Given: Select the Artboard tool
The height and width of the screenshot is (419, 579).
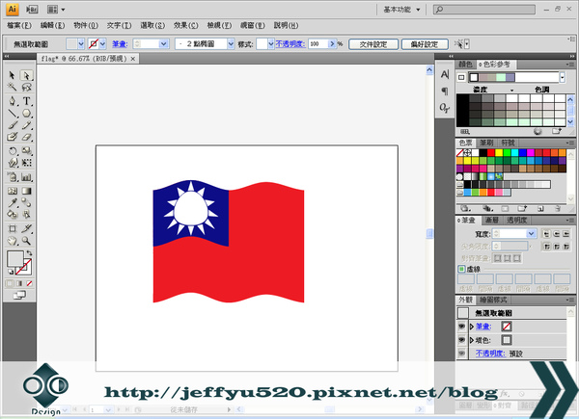Looking at the screenshot, I should [12, 228].
